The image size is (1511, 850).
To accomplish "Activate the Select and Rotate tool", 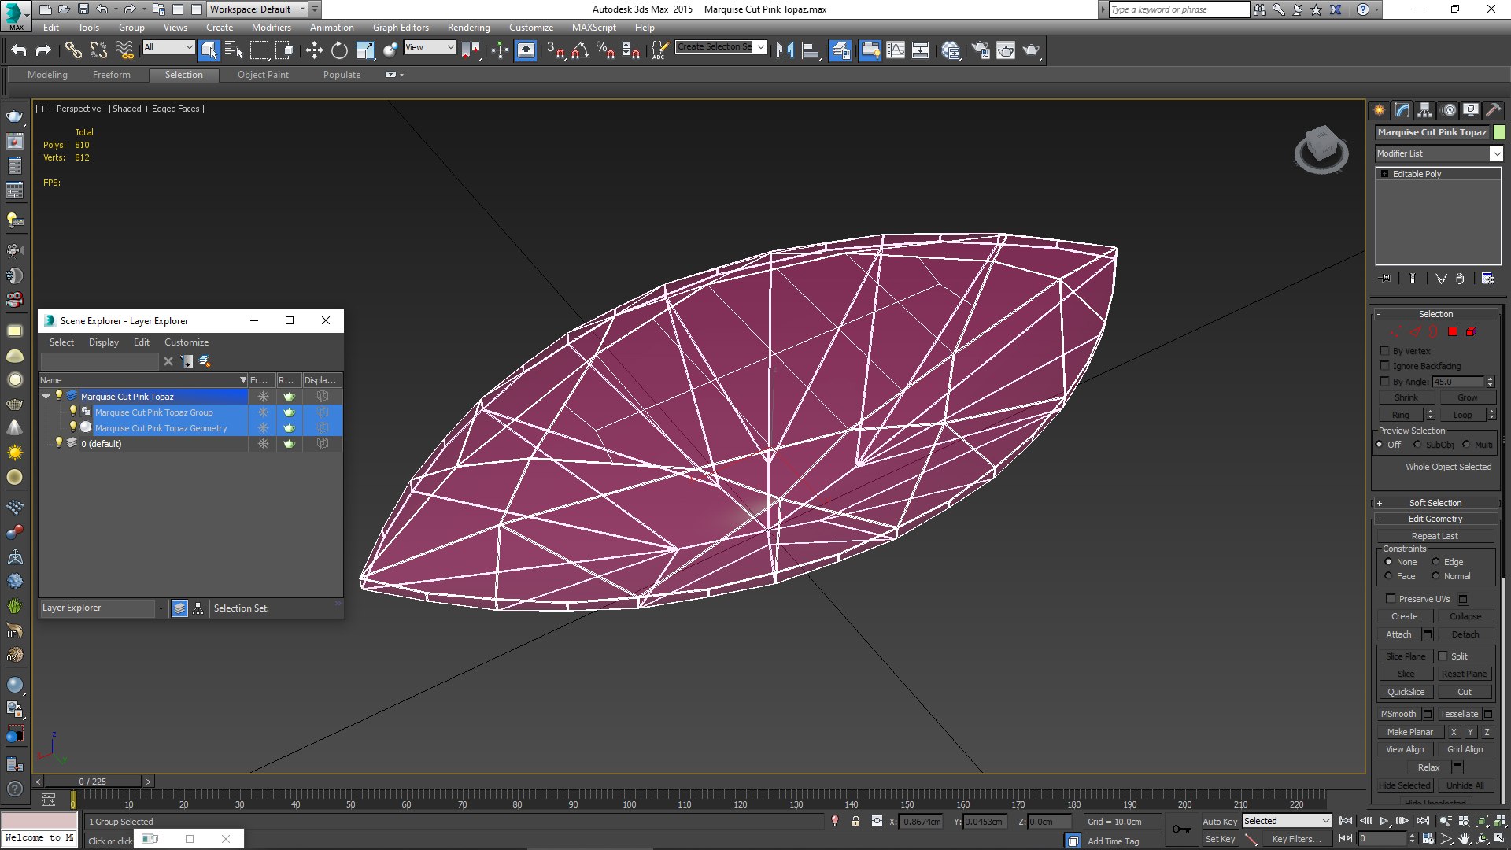I will (x=339, y=50).
